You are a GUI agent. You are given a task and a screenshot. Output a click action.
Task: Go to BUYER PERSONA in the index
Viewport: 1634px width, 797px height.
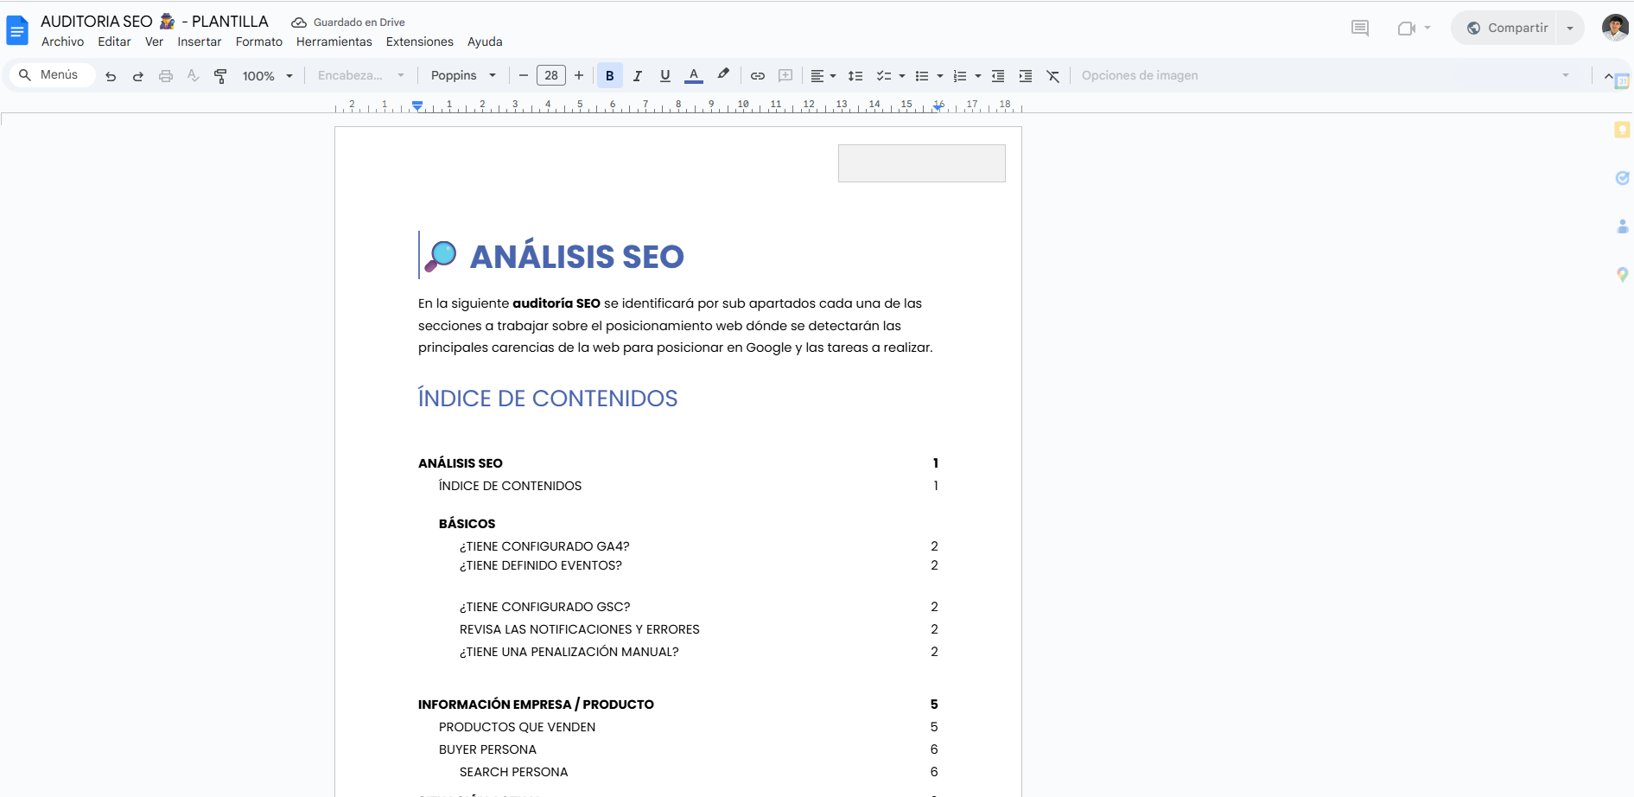pyautogui.click(x=487, y=749)
